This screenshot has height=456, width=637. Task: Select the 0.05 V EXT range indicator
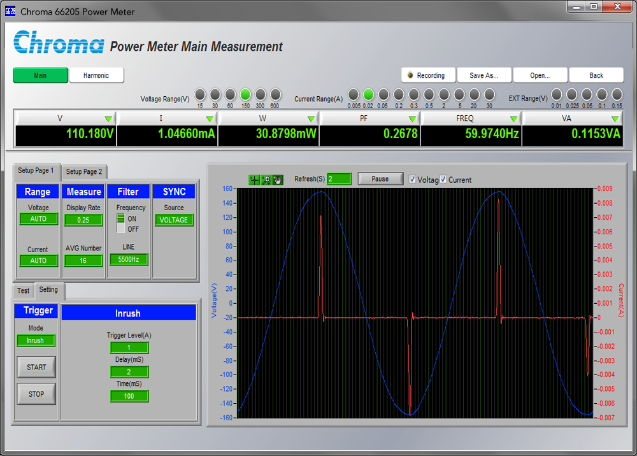tap(587, 95)
